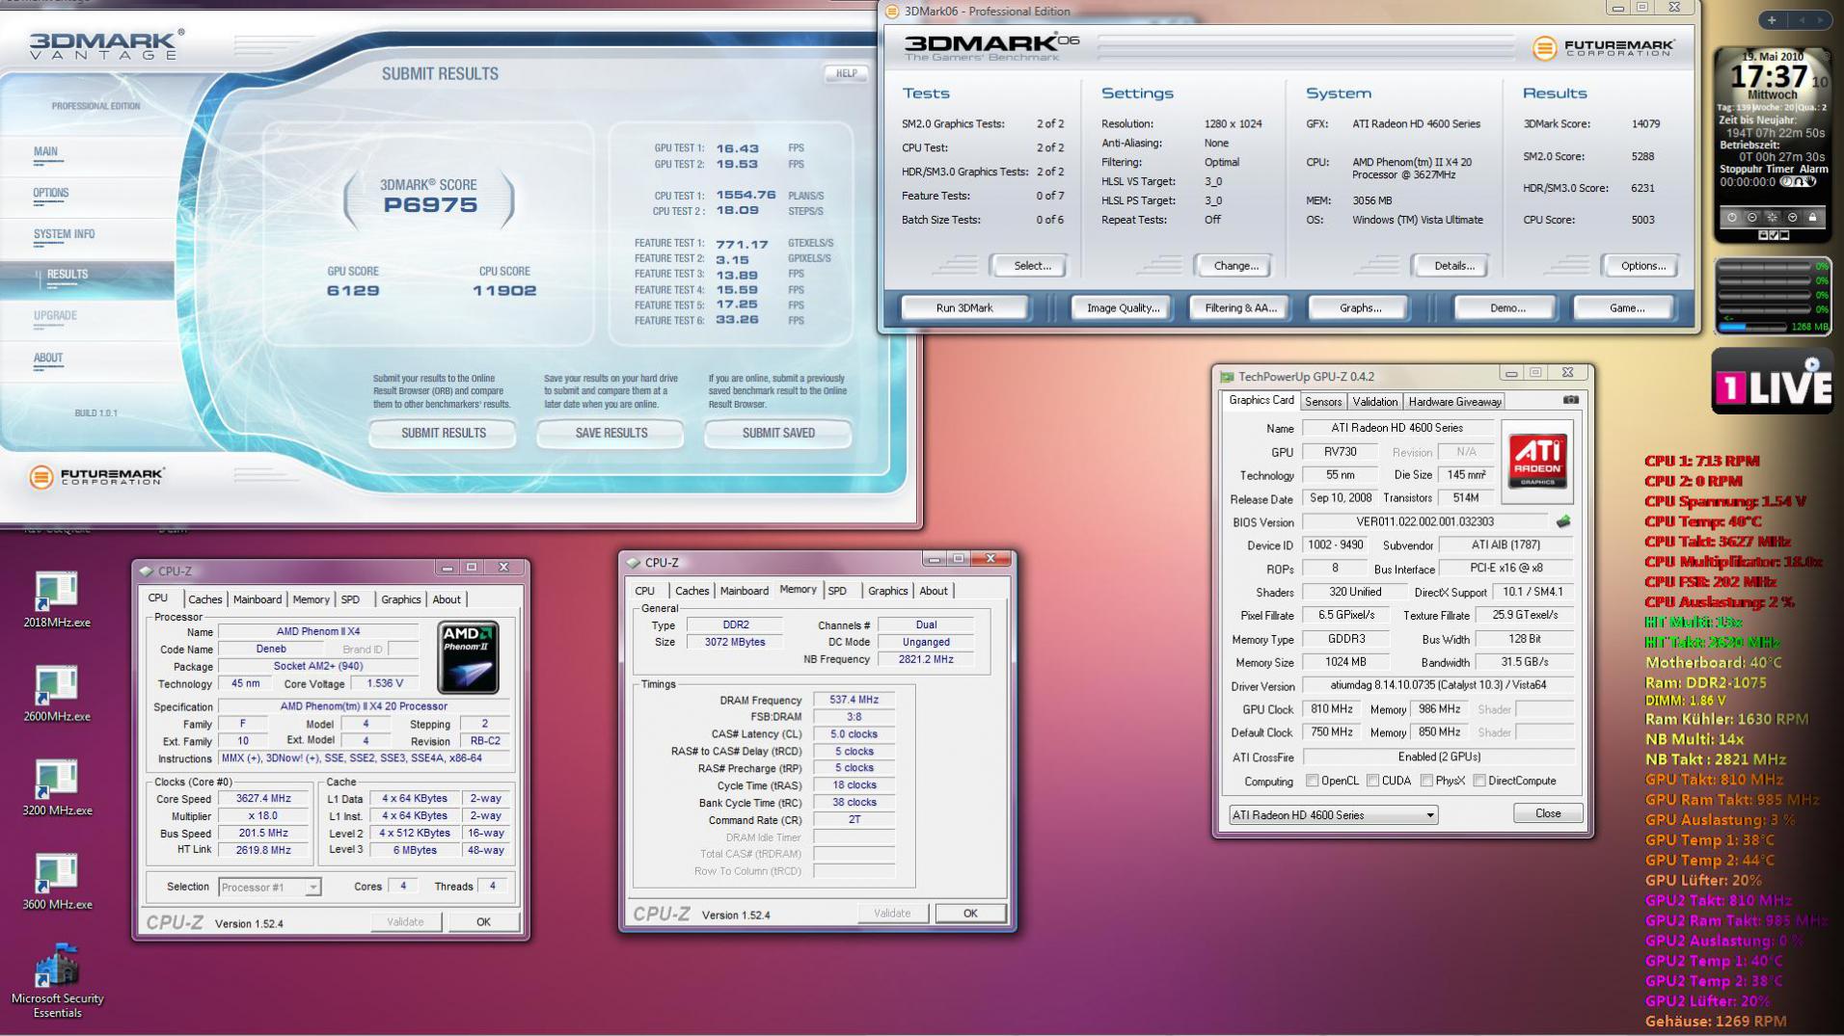Click the GPU-Z title bar icon
1844x1036 pixels.
coord(1227,377)
